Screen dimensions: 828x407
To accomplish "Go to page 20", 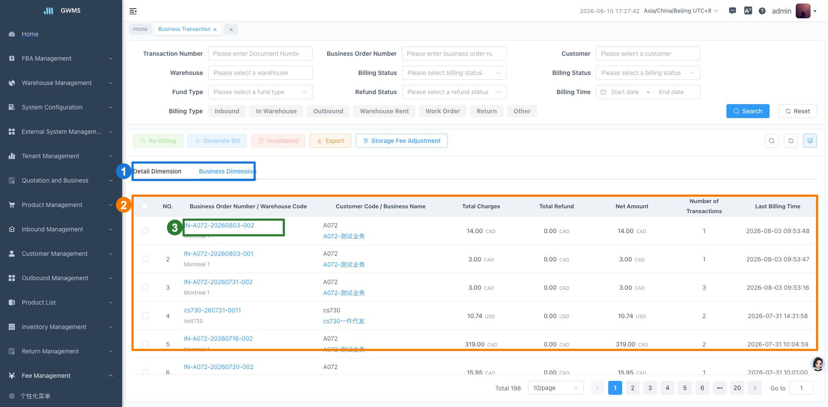I will tap(737, 388).
